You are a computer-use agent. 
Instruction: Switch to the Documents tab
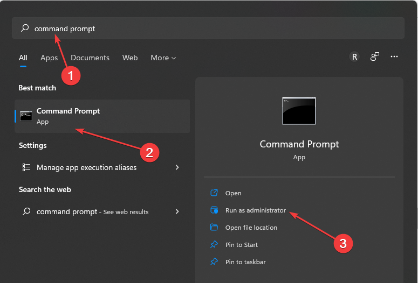pos(90,58)
